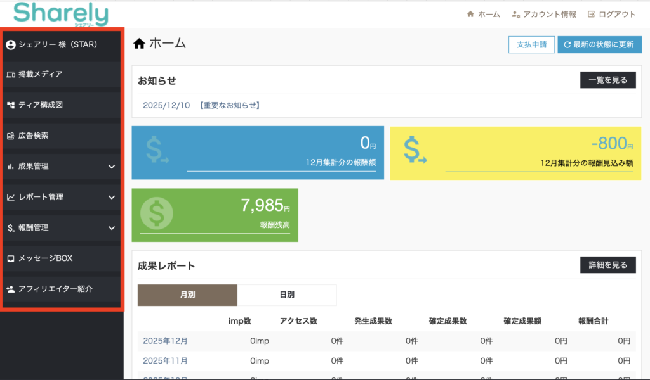Open the 【重要なお知らせ】 notice link

pyautogui.click(x=229, y=105)
